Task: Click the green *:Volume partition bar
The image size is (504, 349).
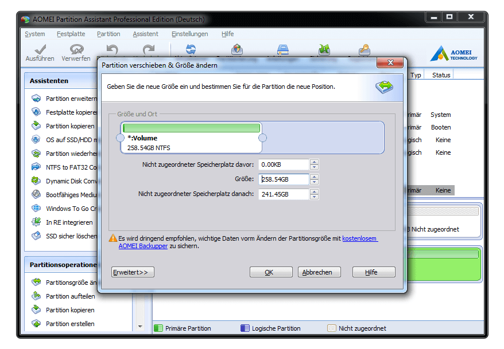Action: click(x=191, y=128)
